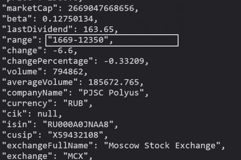Click the "range" key label

(19, 40)
